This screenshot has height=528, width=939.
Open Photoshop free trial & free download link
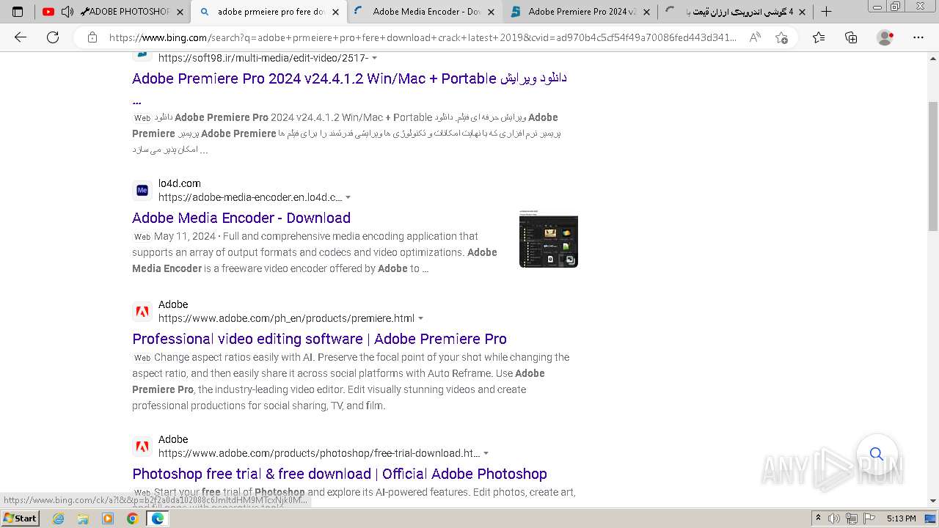click(x=340, y=474)
